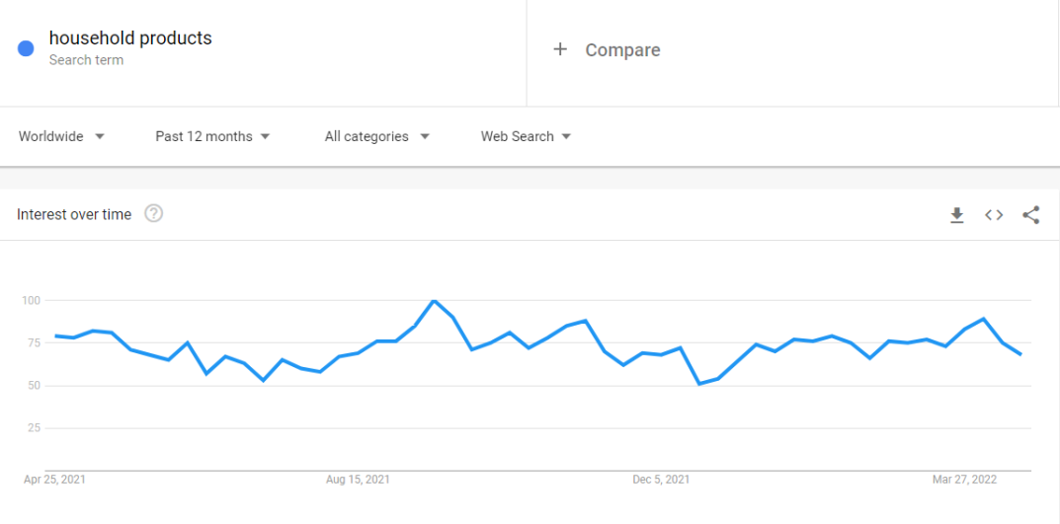Click the Dec 5, 2021 axis label
Viewport: 1060px width, 524px height.
(661, 481)
